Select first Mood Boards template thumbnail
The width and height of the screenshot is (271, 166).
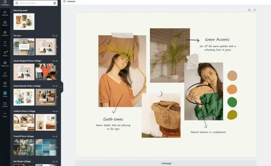click(24, 97)
